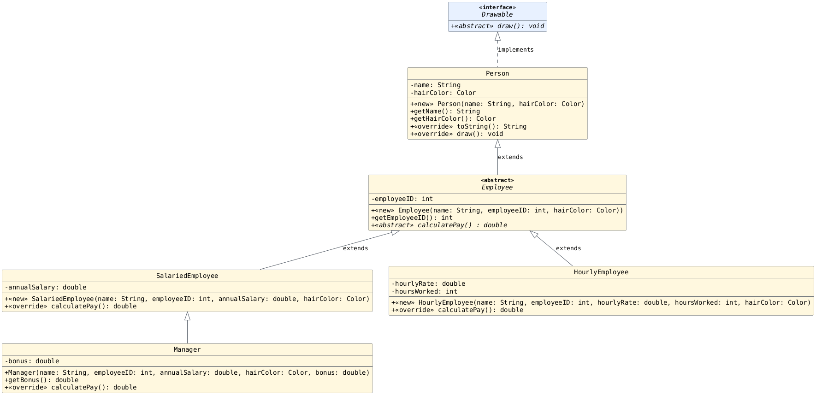
Task: Click the '-hairColor: Color' field in Person
Action: click(x=443, y=93)
